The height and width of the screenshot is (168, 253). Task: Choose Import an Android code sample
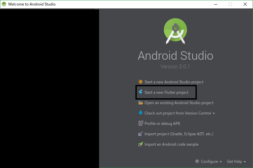coord(171,144)
